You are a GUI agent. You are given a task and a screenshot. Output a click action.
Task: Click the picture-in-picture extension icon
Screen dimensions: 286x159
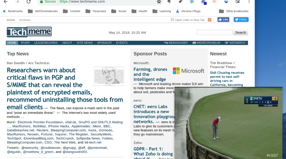pos(237,2)
